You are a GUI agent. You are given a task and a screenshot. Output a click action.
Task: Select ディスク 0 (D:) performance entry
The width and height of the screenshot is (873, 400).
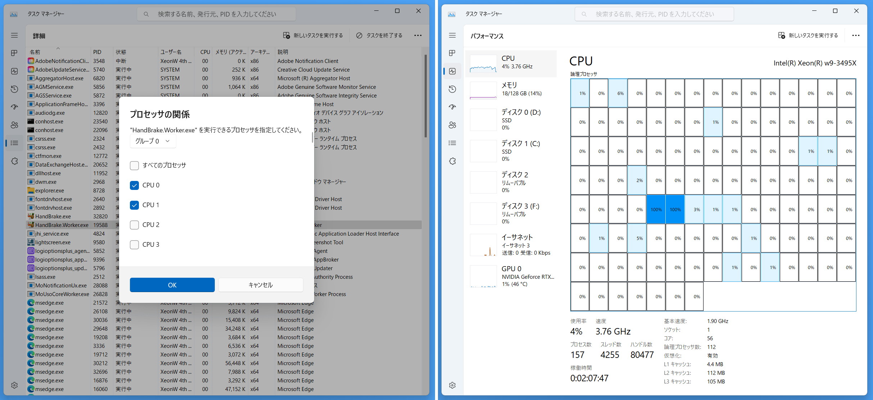[x=511, y=120]
